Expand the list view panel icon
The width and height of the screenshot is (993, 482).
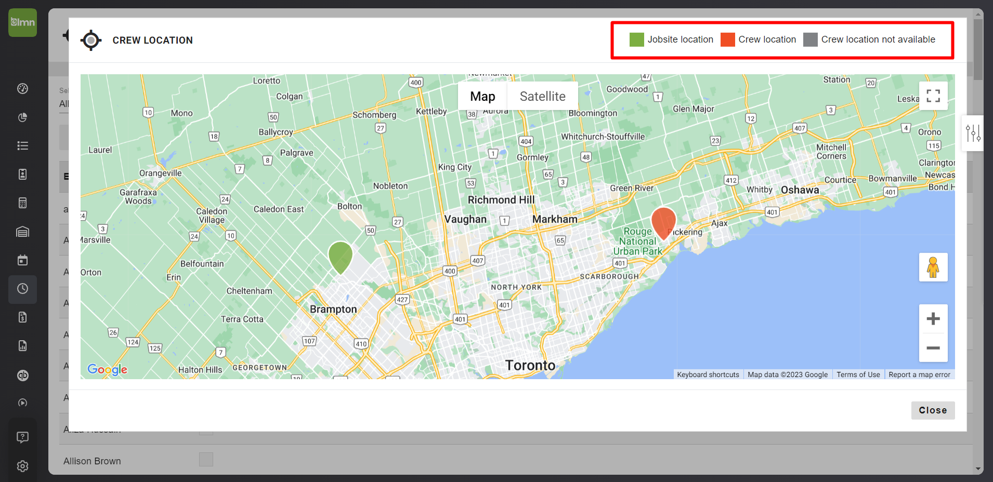click(x=22, y=145)
